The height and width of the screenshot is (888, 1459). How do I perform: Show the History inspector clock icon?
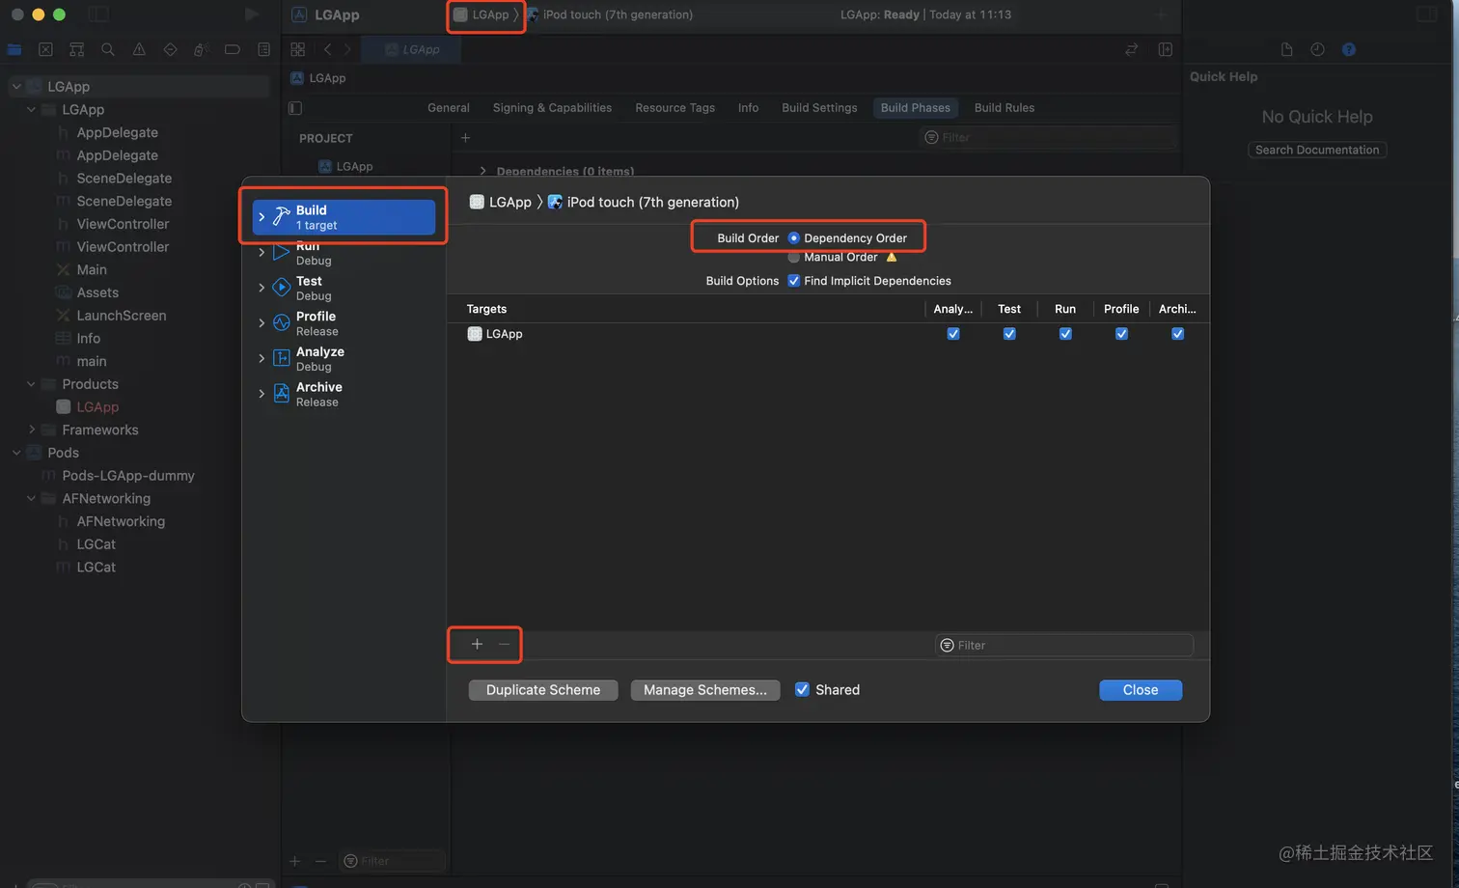(1317, 49)
